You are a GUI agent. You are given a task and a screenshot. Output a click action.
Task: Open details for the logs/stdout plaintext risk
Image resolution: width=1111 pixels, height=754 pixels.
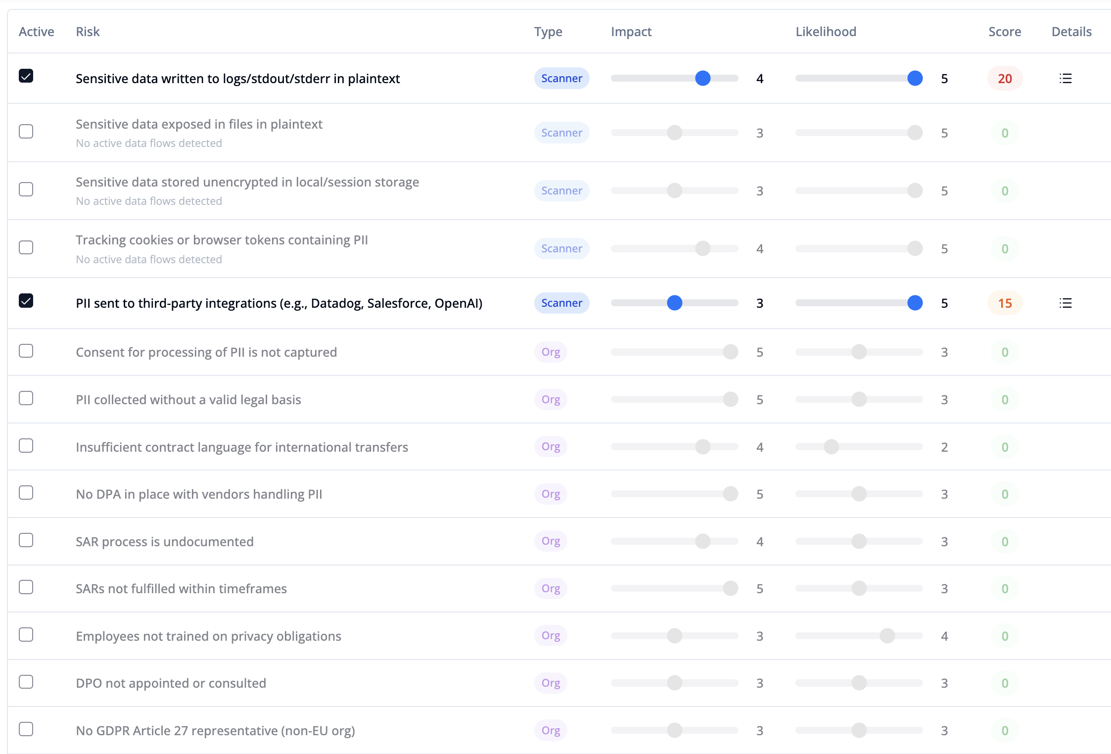pyautogui.click(x=1065, y=78)
